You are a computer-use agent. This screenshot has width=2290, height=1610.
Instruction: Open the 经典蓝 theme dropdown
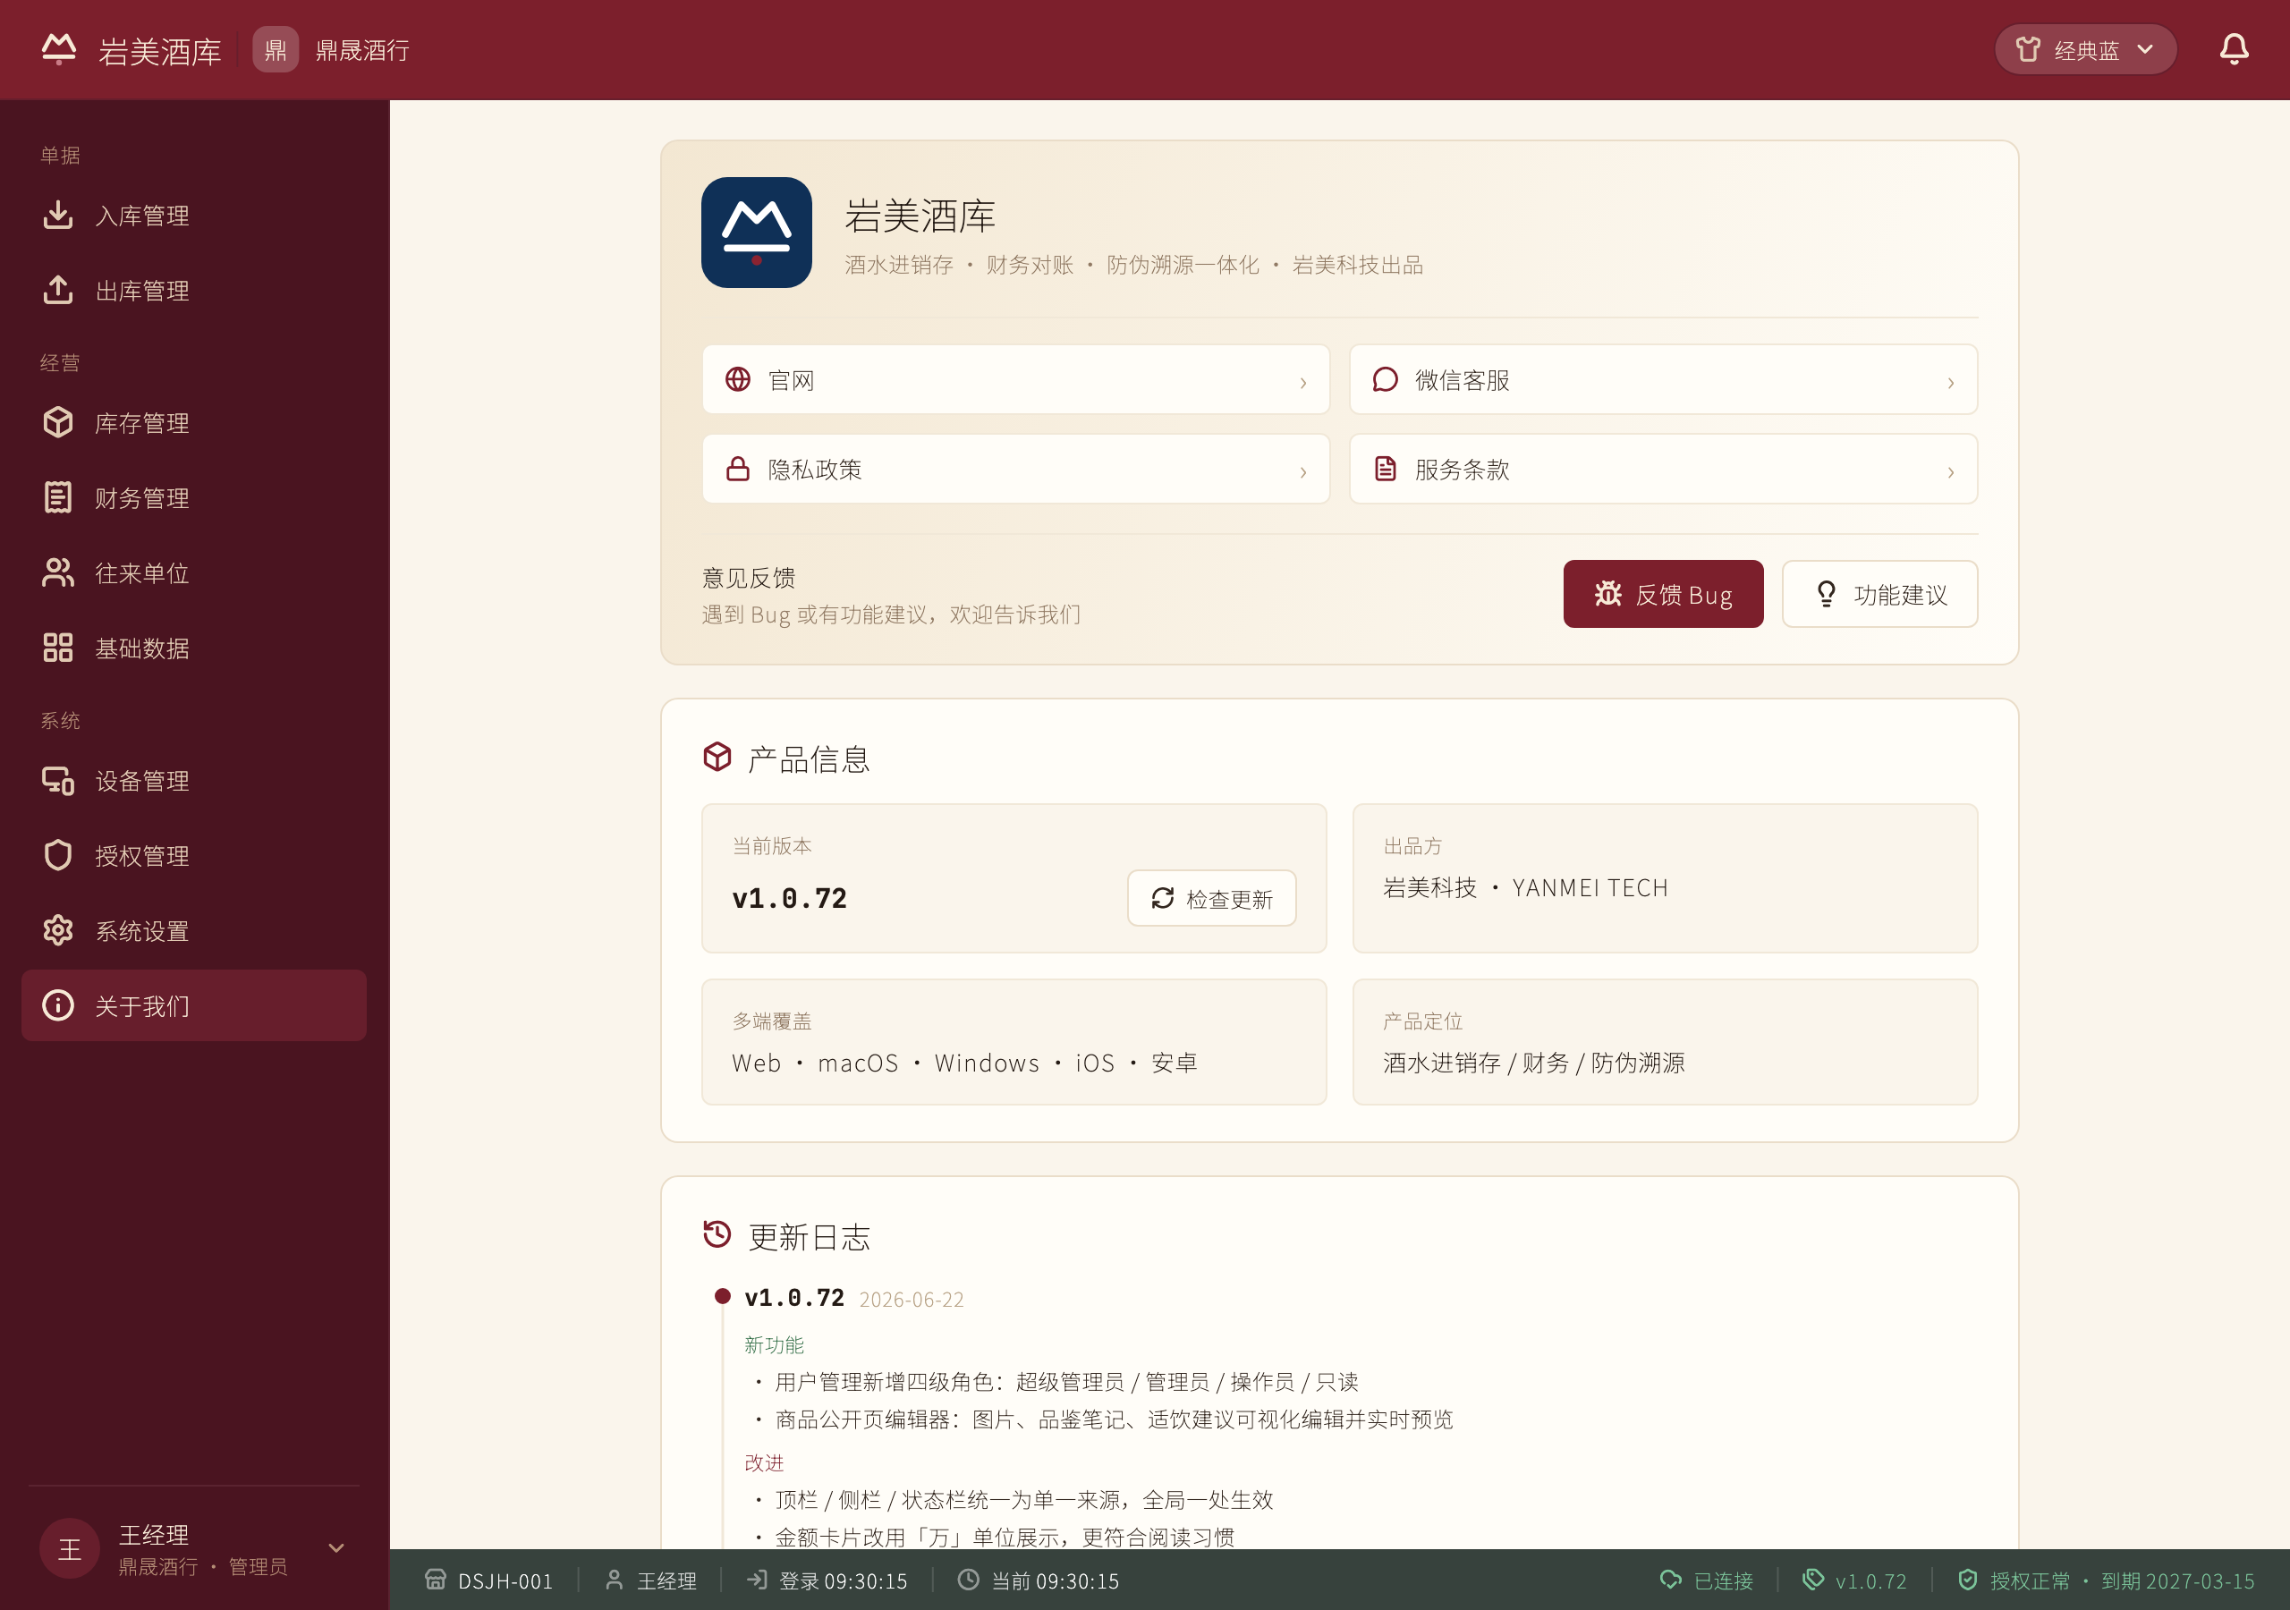2084,50
